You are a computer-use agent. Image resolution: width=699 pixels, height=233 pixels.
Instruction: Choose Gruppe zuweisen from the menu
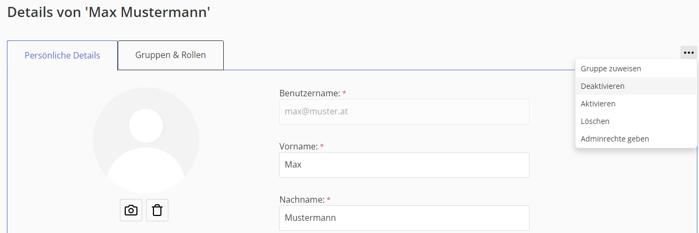coord(611,69)
